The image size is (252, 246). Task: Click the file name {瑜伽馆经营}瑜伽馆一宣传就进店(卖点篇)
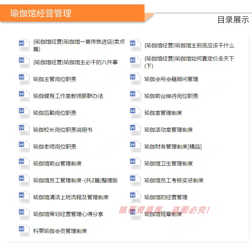pyautogui.click(x=79, y=46)
